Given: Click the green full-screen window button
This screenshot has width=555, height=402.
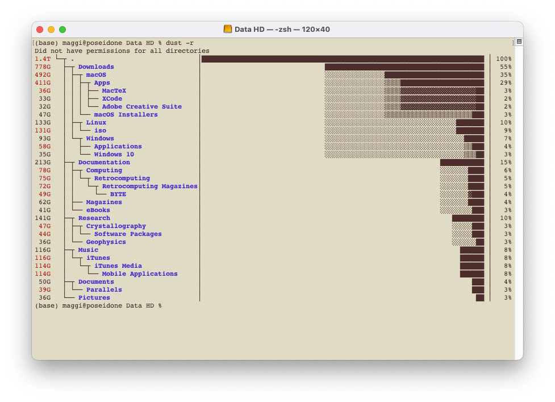Looking at the screenshot, I should click(x=62, y=30).
